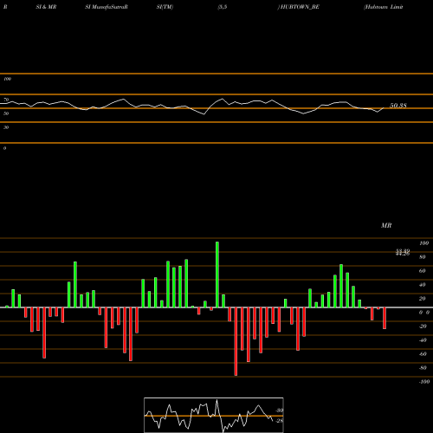The height and width of the screenshot is (433, 433).
Task: Click the 'SI & MR' header text
Action: [46, 7]
